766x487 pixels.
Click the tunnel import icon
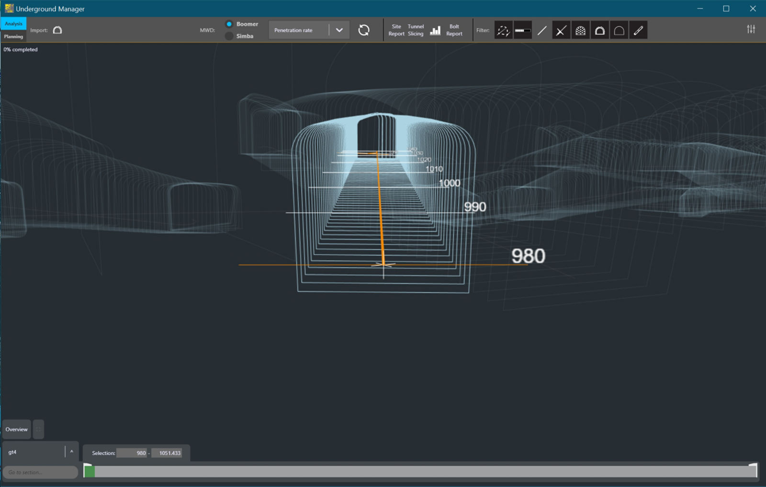tap(57, 30)
